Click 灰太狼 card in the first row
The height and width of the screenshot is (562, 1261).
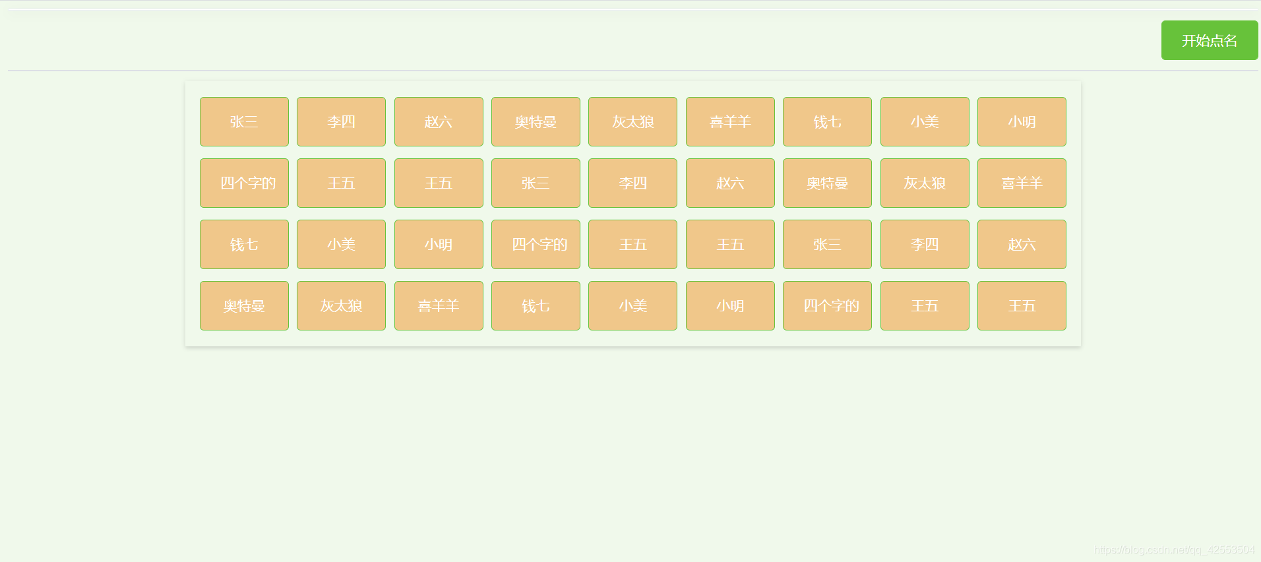[632, 121]
